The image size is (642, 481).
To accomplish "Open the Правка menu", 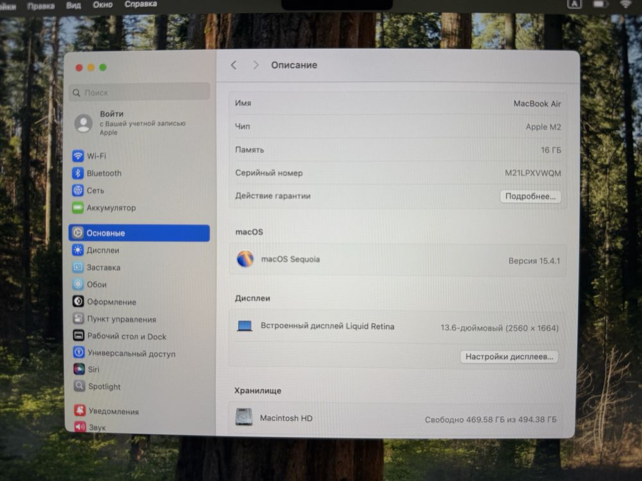I will tap(40, 6).
